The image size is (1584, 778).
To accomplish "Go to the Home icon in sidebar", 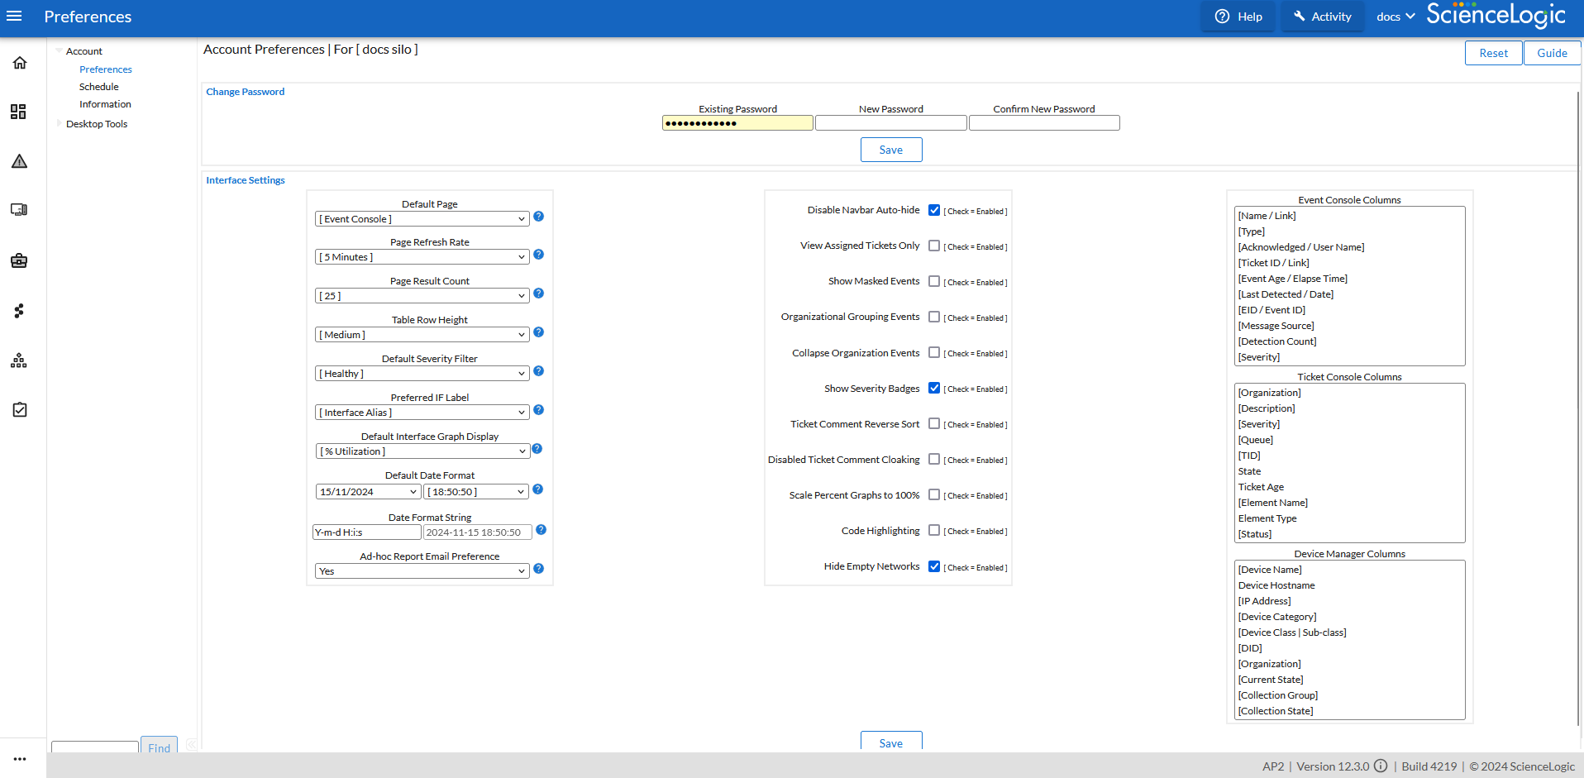I will 20,63.
